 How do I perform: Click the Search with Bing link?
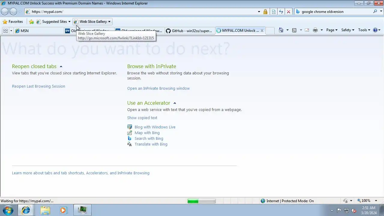coord(149,139)
